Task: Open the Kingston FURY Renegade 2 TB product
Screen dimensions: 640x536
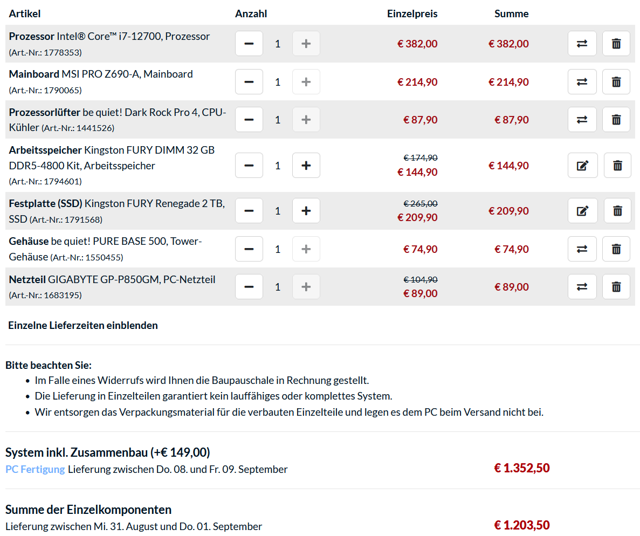Action: (154, 204)
